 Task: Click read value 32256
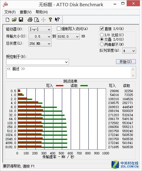click(x=128, y=91)
